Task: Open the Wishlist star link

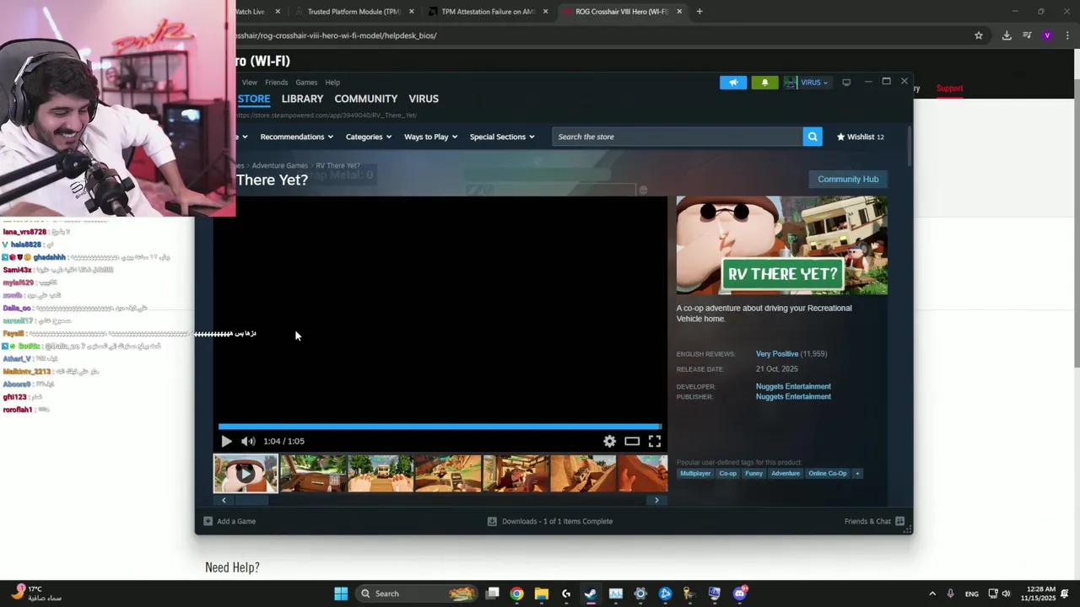Action: (x=860, y=137)
